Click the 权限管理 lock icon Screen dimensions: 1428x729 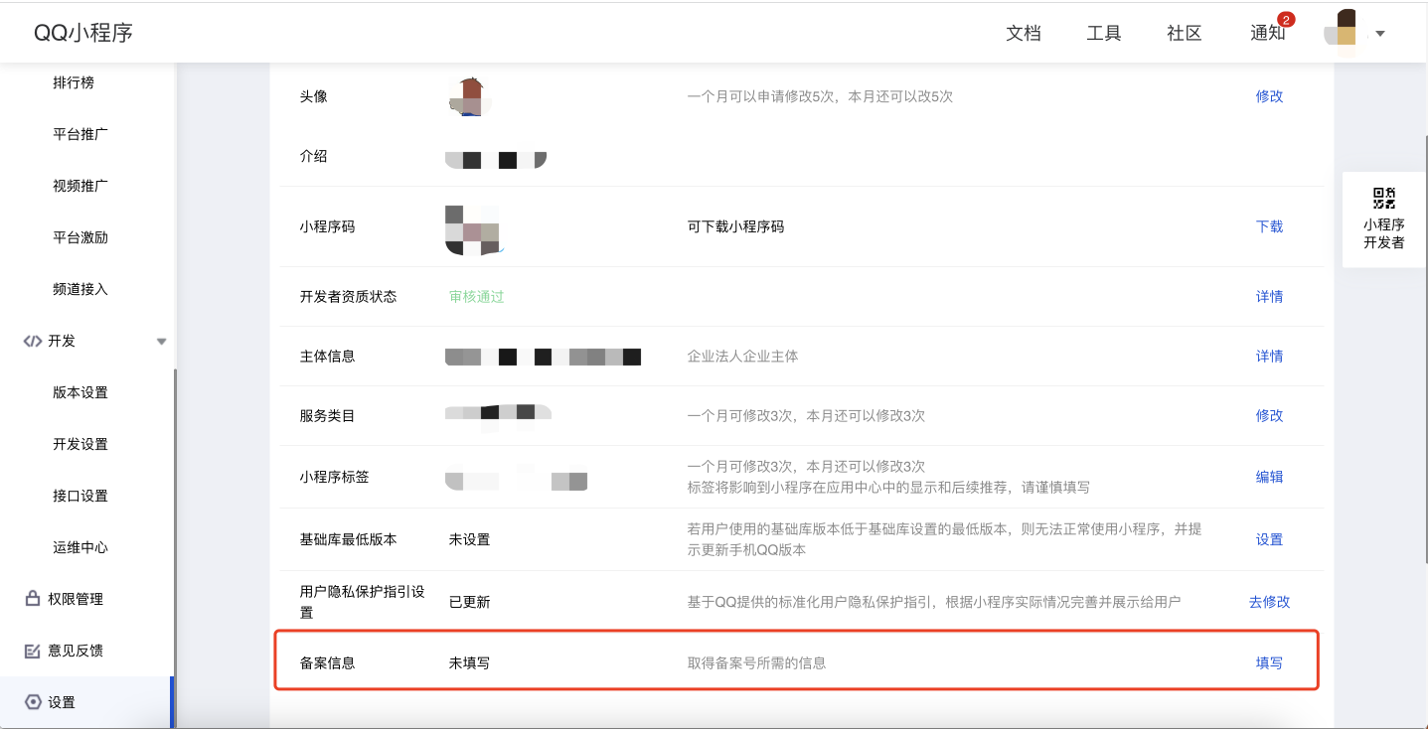(x=32, y=599)
